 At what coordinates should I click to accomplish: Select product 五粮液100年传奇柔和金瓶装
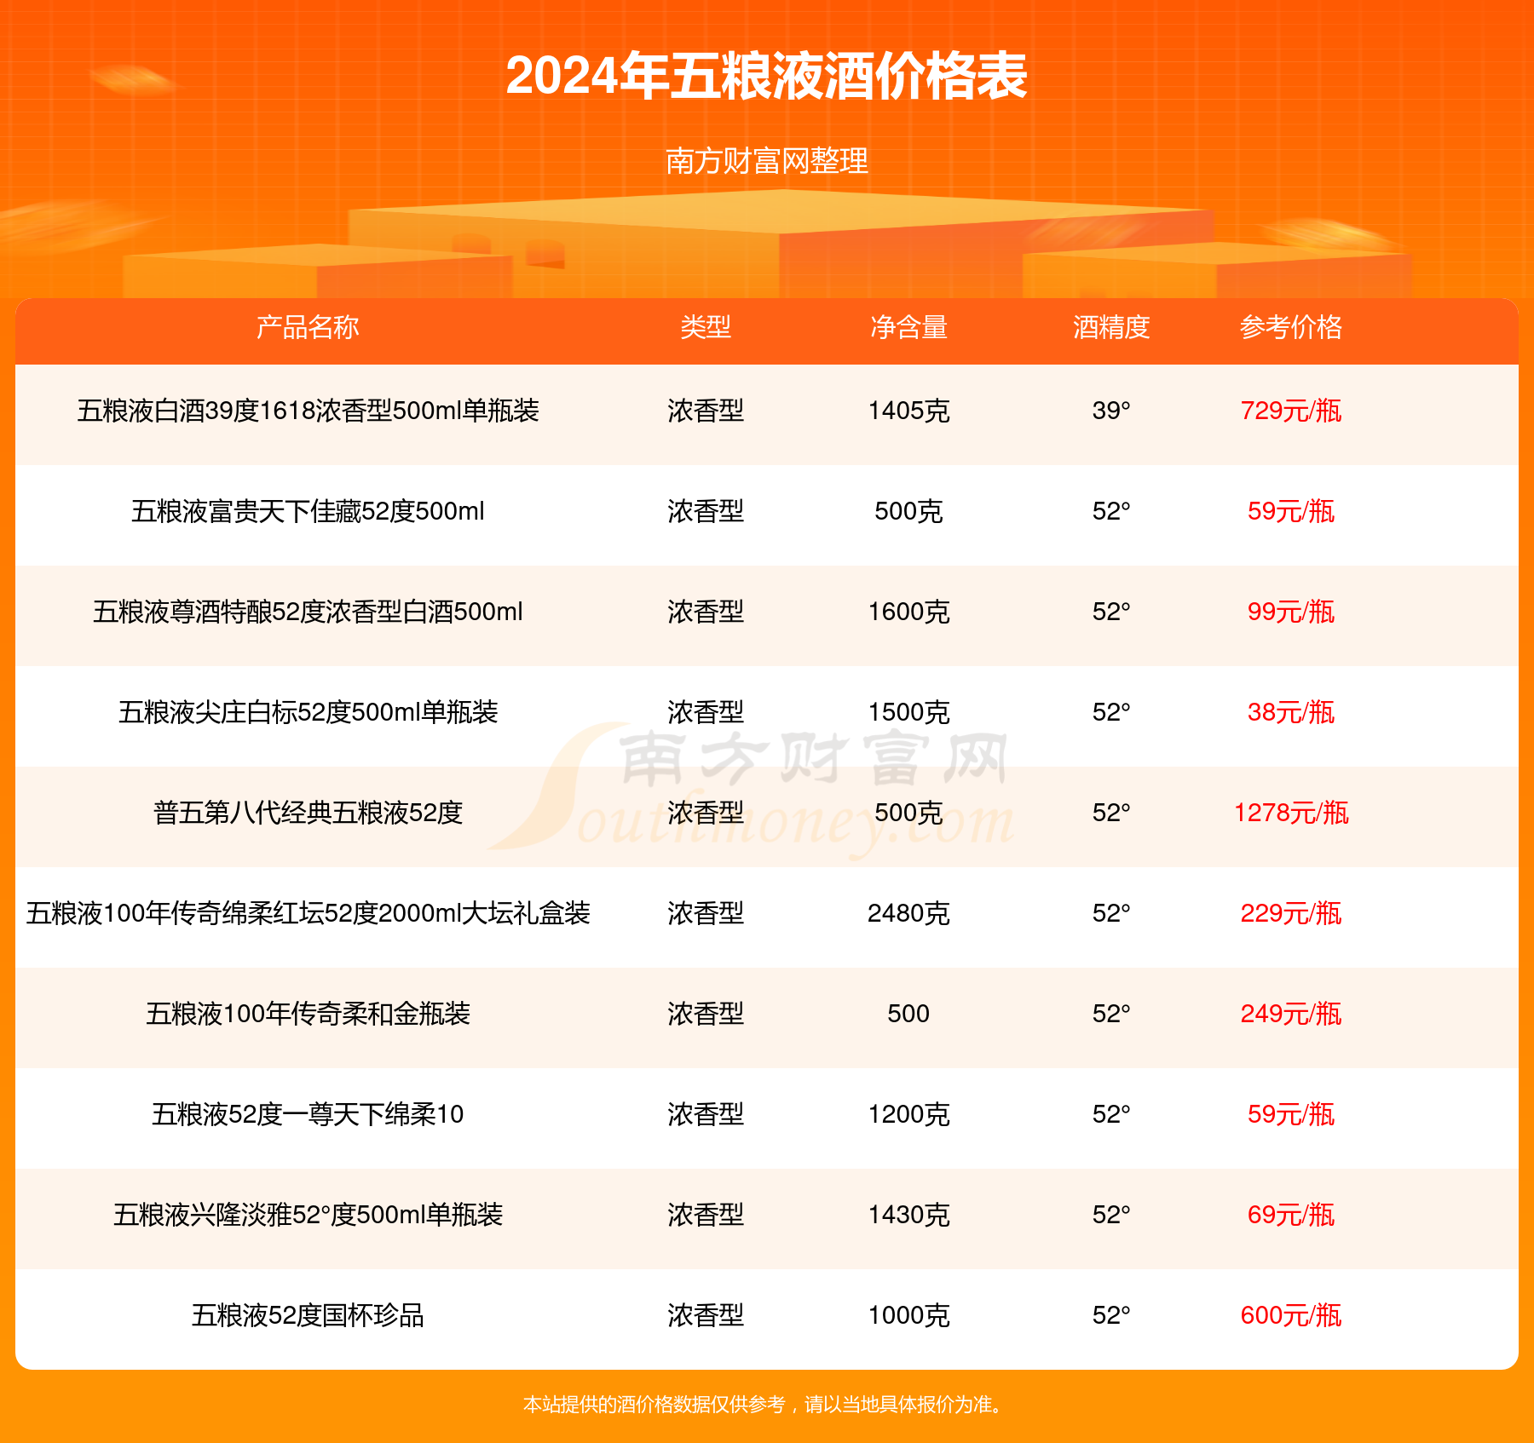click(308, 1014)
